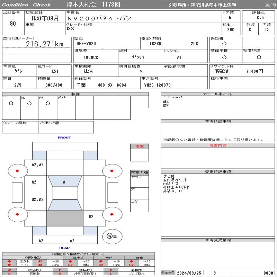Click the fuel type ガソリン

138,57
